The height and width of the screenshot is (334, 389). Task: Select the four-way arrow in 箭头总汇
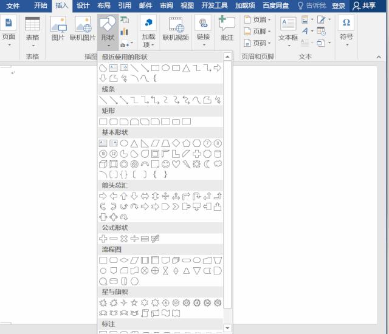(165, 196)
